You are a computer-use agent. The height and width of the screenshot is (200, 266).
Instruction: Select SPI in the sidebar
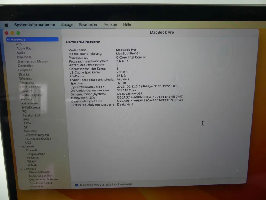click(x=26, y=127)
